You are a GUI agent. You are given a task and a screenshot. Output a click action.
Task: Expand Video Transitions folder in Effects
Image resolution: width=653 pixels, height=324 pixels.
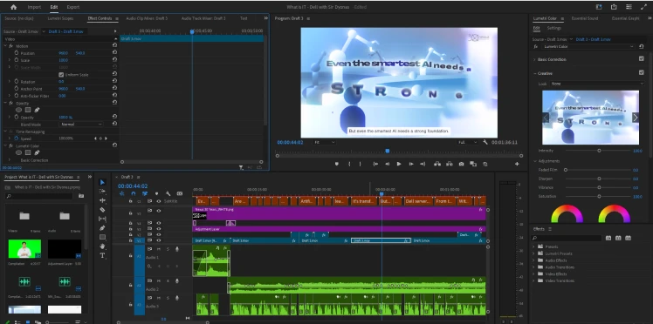coord(534,280)
